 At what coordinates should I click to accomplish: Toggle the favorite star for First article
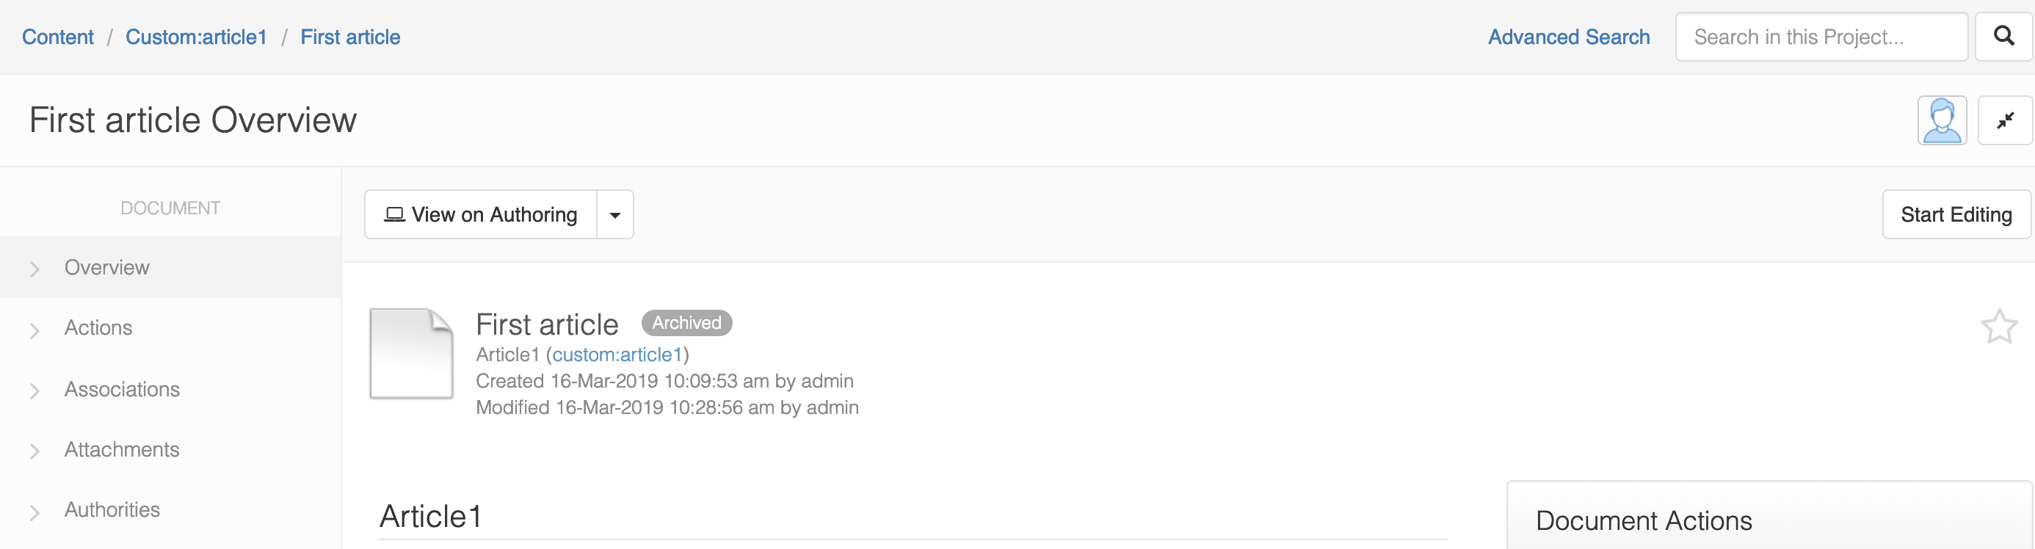1998,326
